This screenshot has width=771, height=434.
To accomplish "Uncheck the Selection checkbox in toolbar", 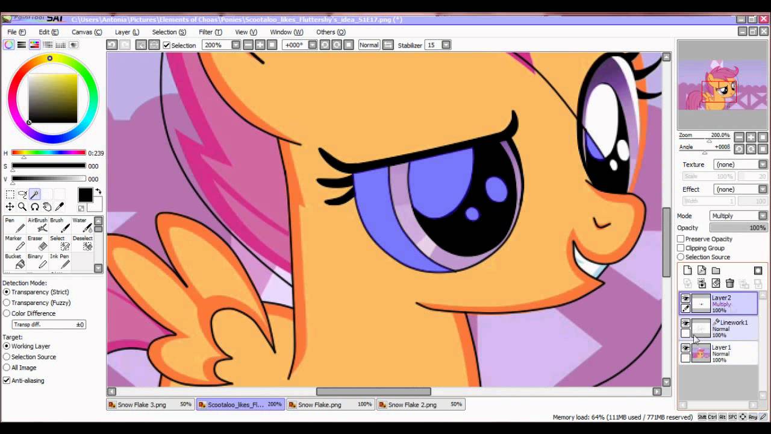I will 167,45.
